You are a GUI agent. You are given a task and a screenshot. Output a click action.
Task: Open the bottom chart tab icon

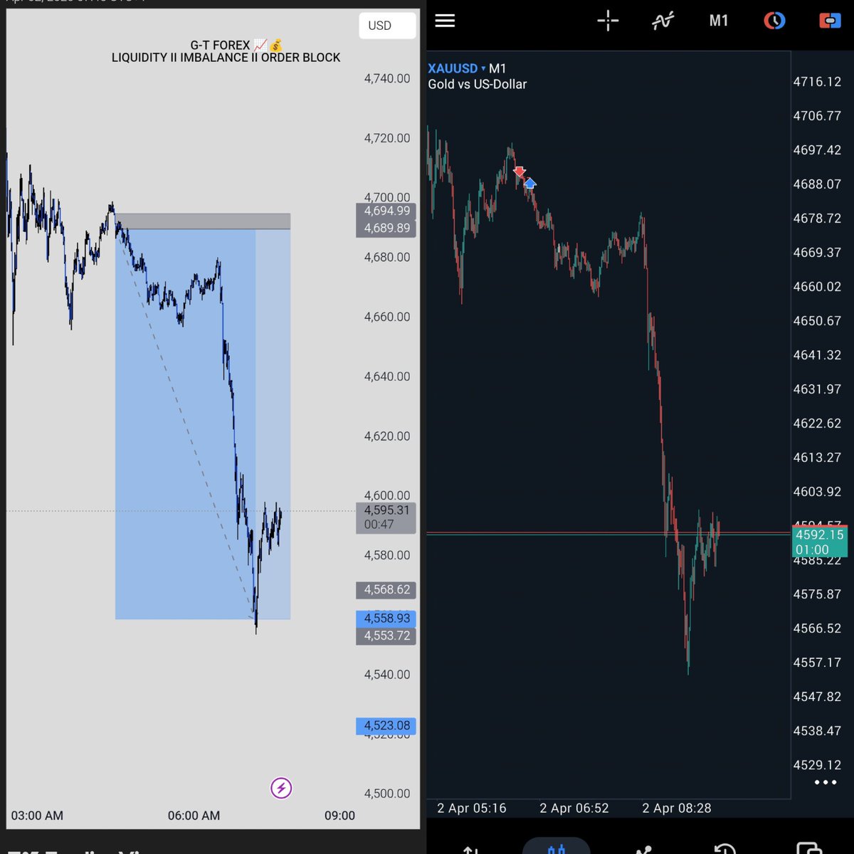coord(557,848)
